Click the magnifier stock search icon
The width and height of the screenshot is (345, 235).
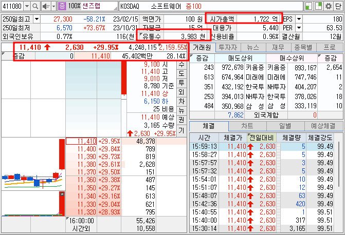coord(35,6)
